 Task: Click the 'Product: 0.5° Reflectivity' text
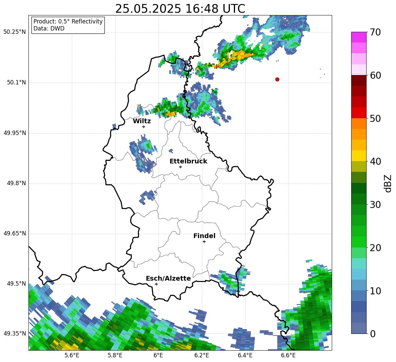[68, 21]
